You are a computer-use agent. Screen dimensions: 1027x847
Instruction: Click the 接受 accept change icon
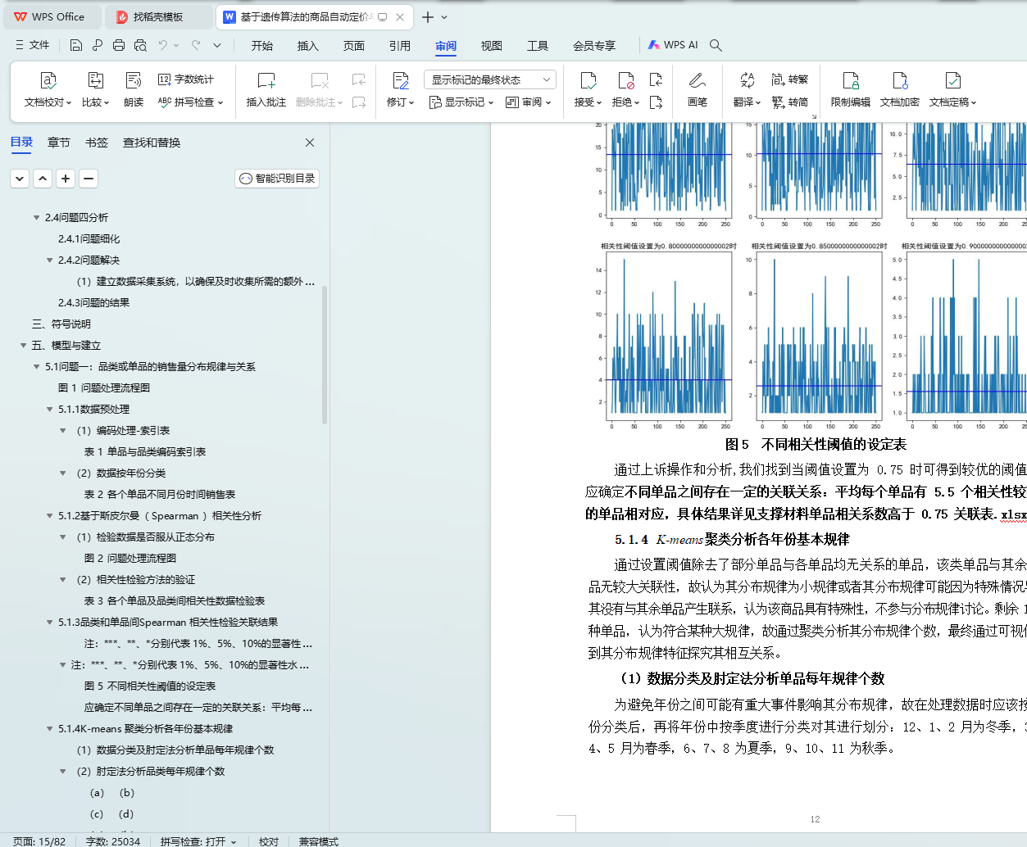[588, 80]
